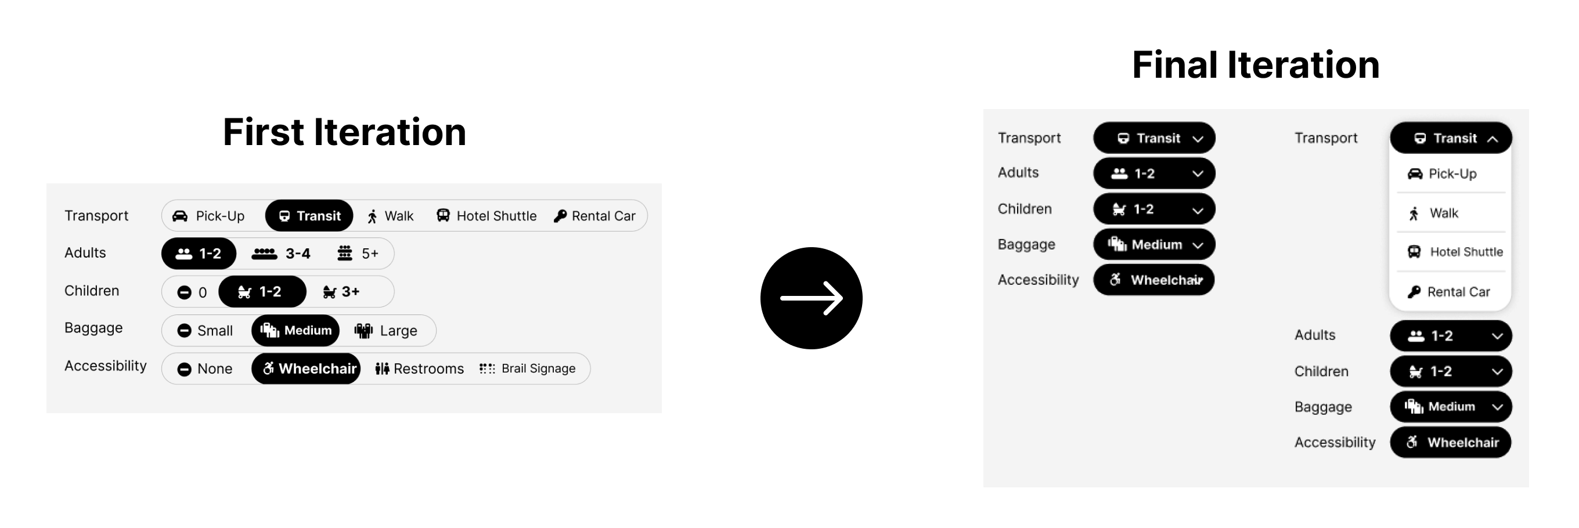Choose 0 children option

(x=193, y=292)
